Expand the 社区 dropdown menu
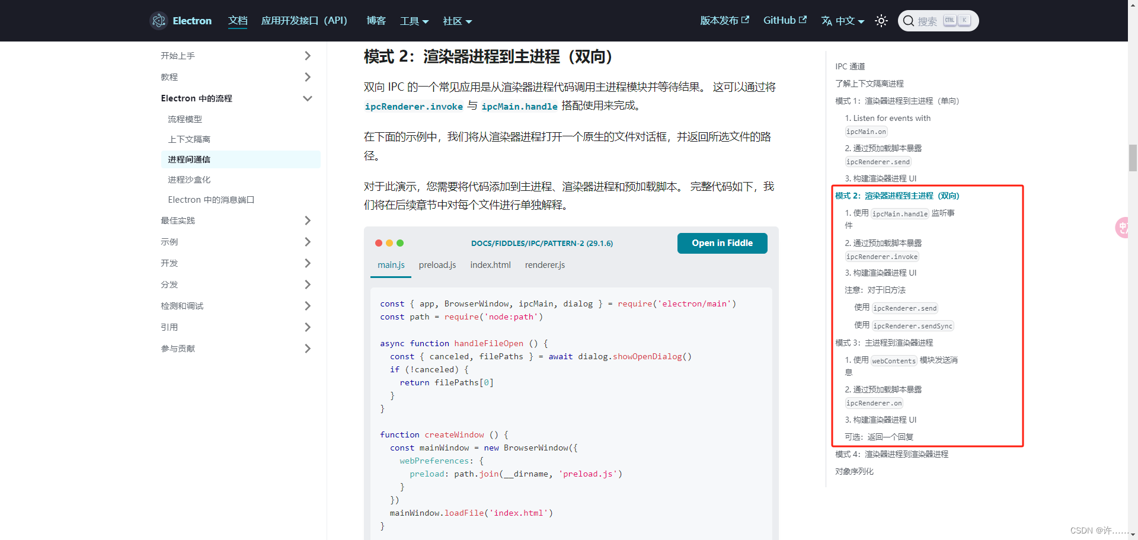This screenshot has height=540, width=1138. tap(458, 21)
